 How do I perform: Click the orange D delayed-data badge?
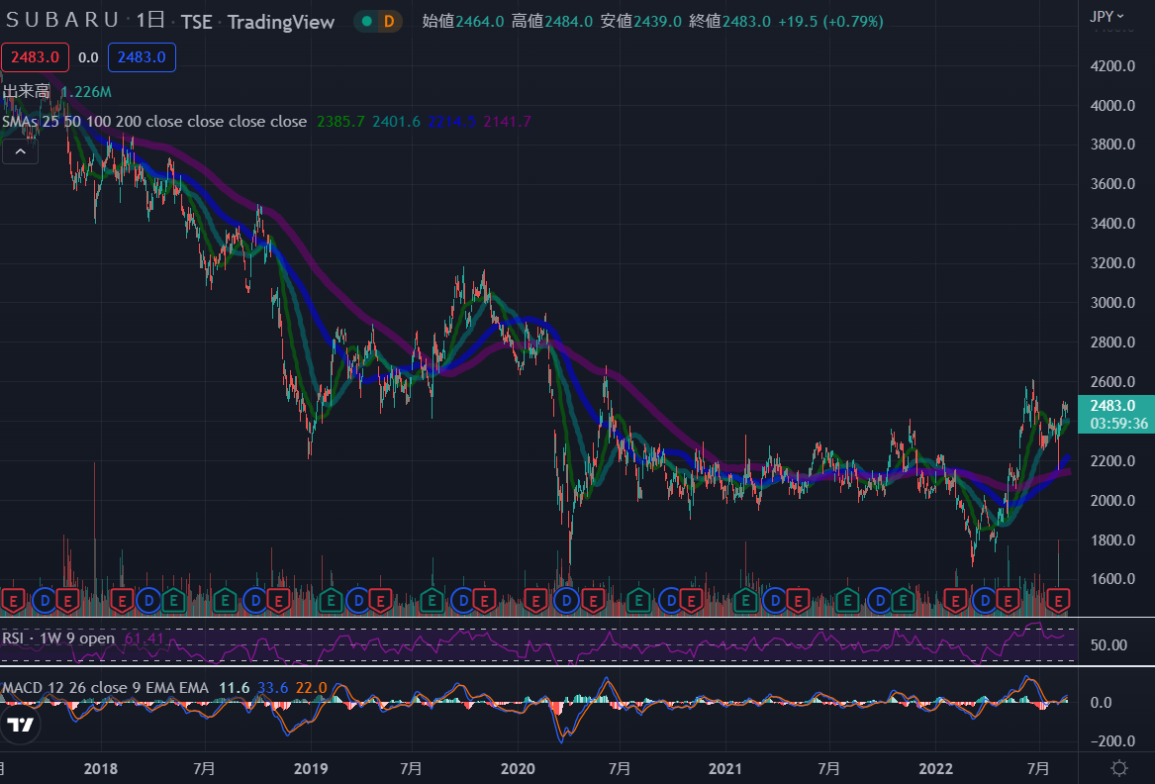[x=389, y=22]
